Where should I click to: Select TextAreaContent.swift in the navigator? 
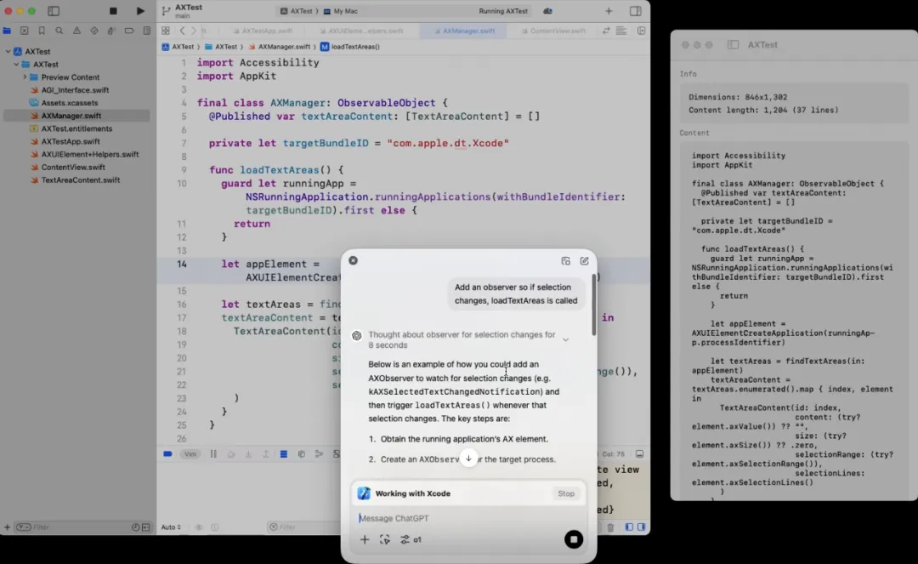pyautogui.click(x=80, y=180)
